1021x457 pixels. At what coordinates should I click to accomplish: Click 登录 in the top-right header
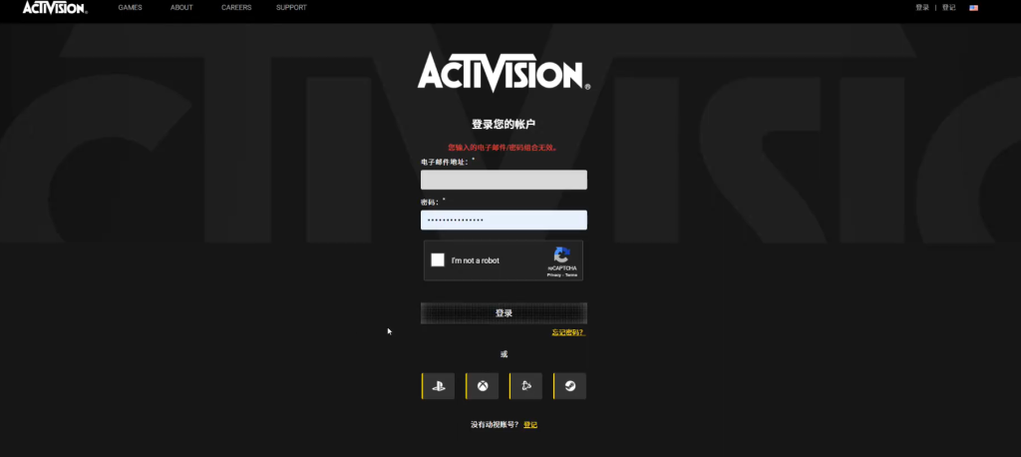coord(922,8)
